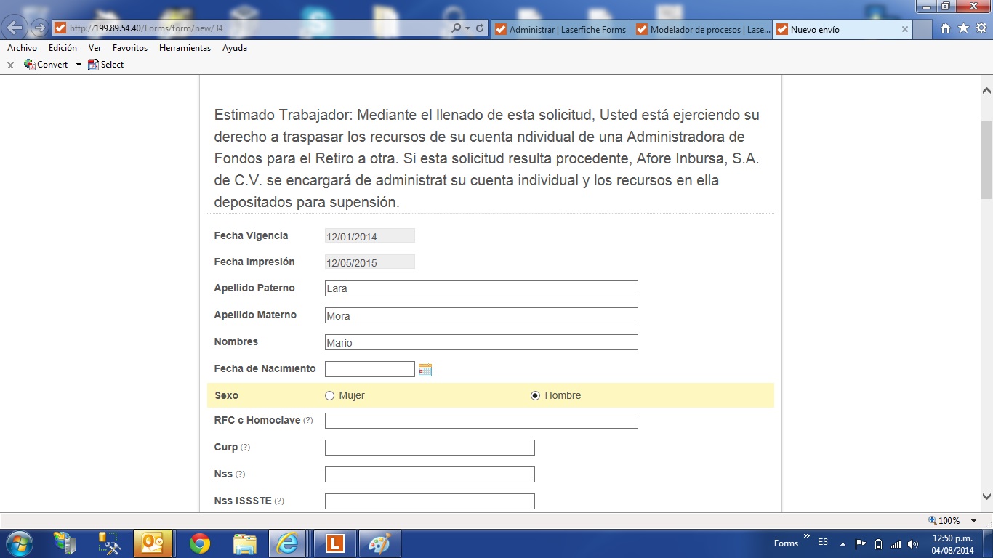The width and height of the screenshot is (993, 558).
Task: Open the Ver menu
Action: click(x=95, y=48)
